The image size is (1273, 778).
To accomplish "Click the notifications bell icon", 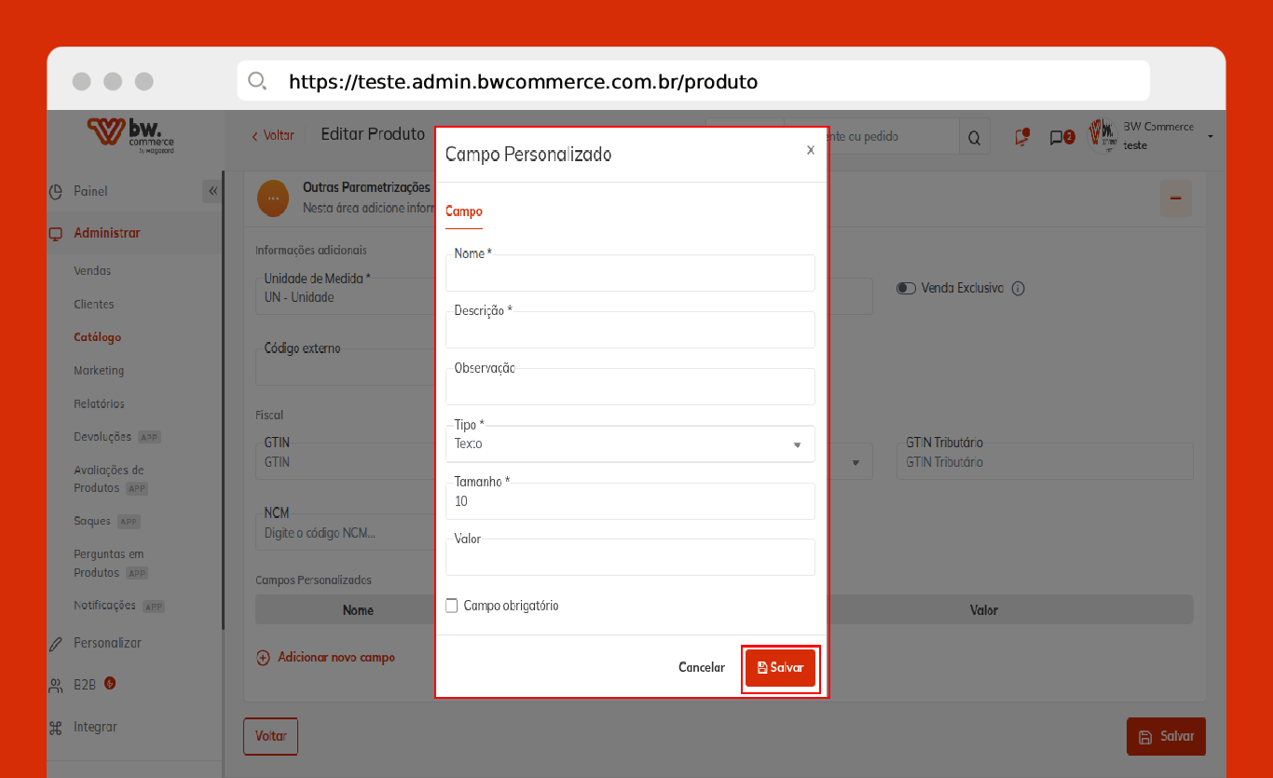I will click(x=1022, y=137).
